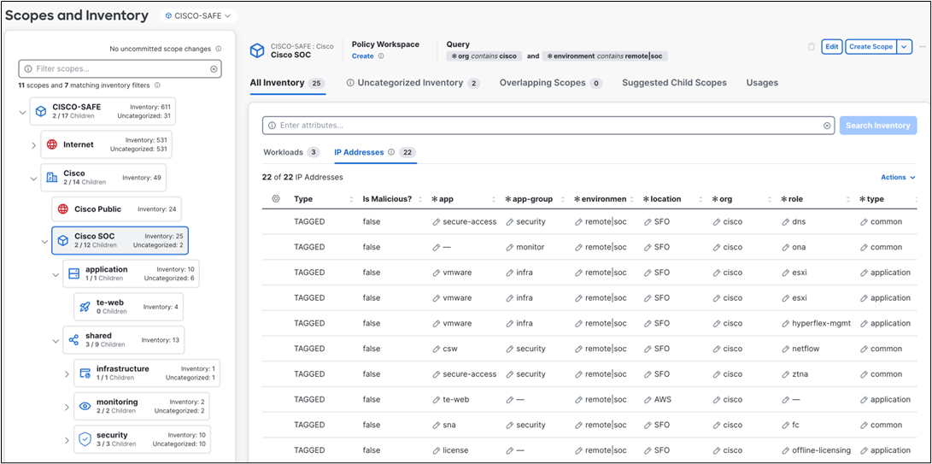Focus the Enter attributes input
Viewport: 932px width, 464px height.
tap(548, 126)
